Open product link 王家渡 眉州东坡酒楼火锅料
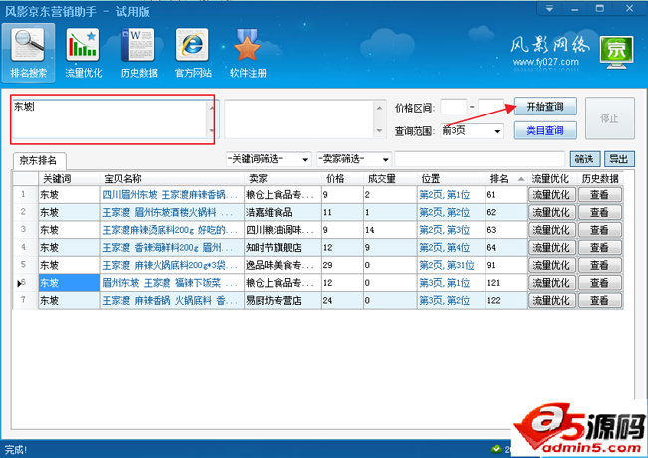 pos(166,212)
